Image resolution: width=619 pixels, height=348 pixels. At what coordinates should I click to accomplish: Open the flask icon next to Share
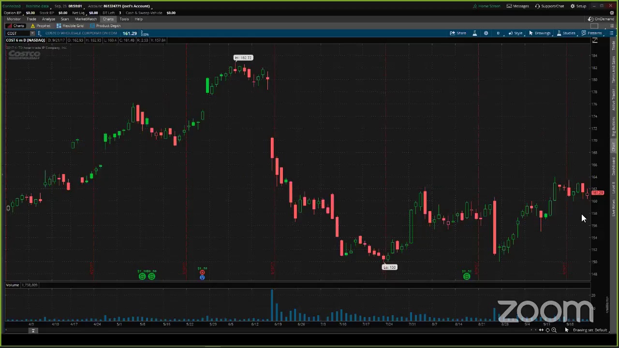click(x=474, y=33)
